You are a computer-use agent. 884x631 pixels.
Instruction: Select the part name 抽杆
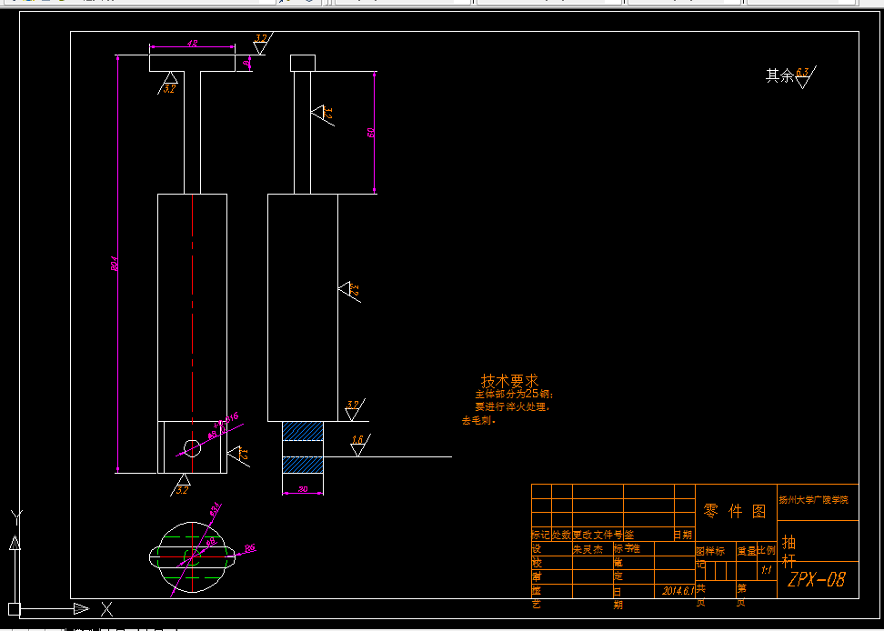789,552
